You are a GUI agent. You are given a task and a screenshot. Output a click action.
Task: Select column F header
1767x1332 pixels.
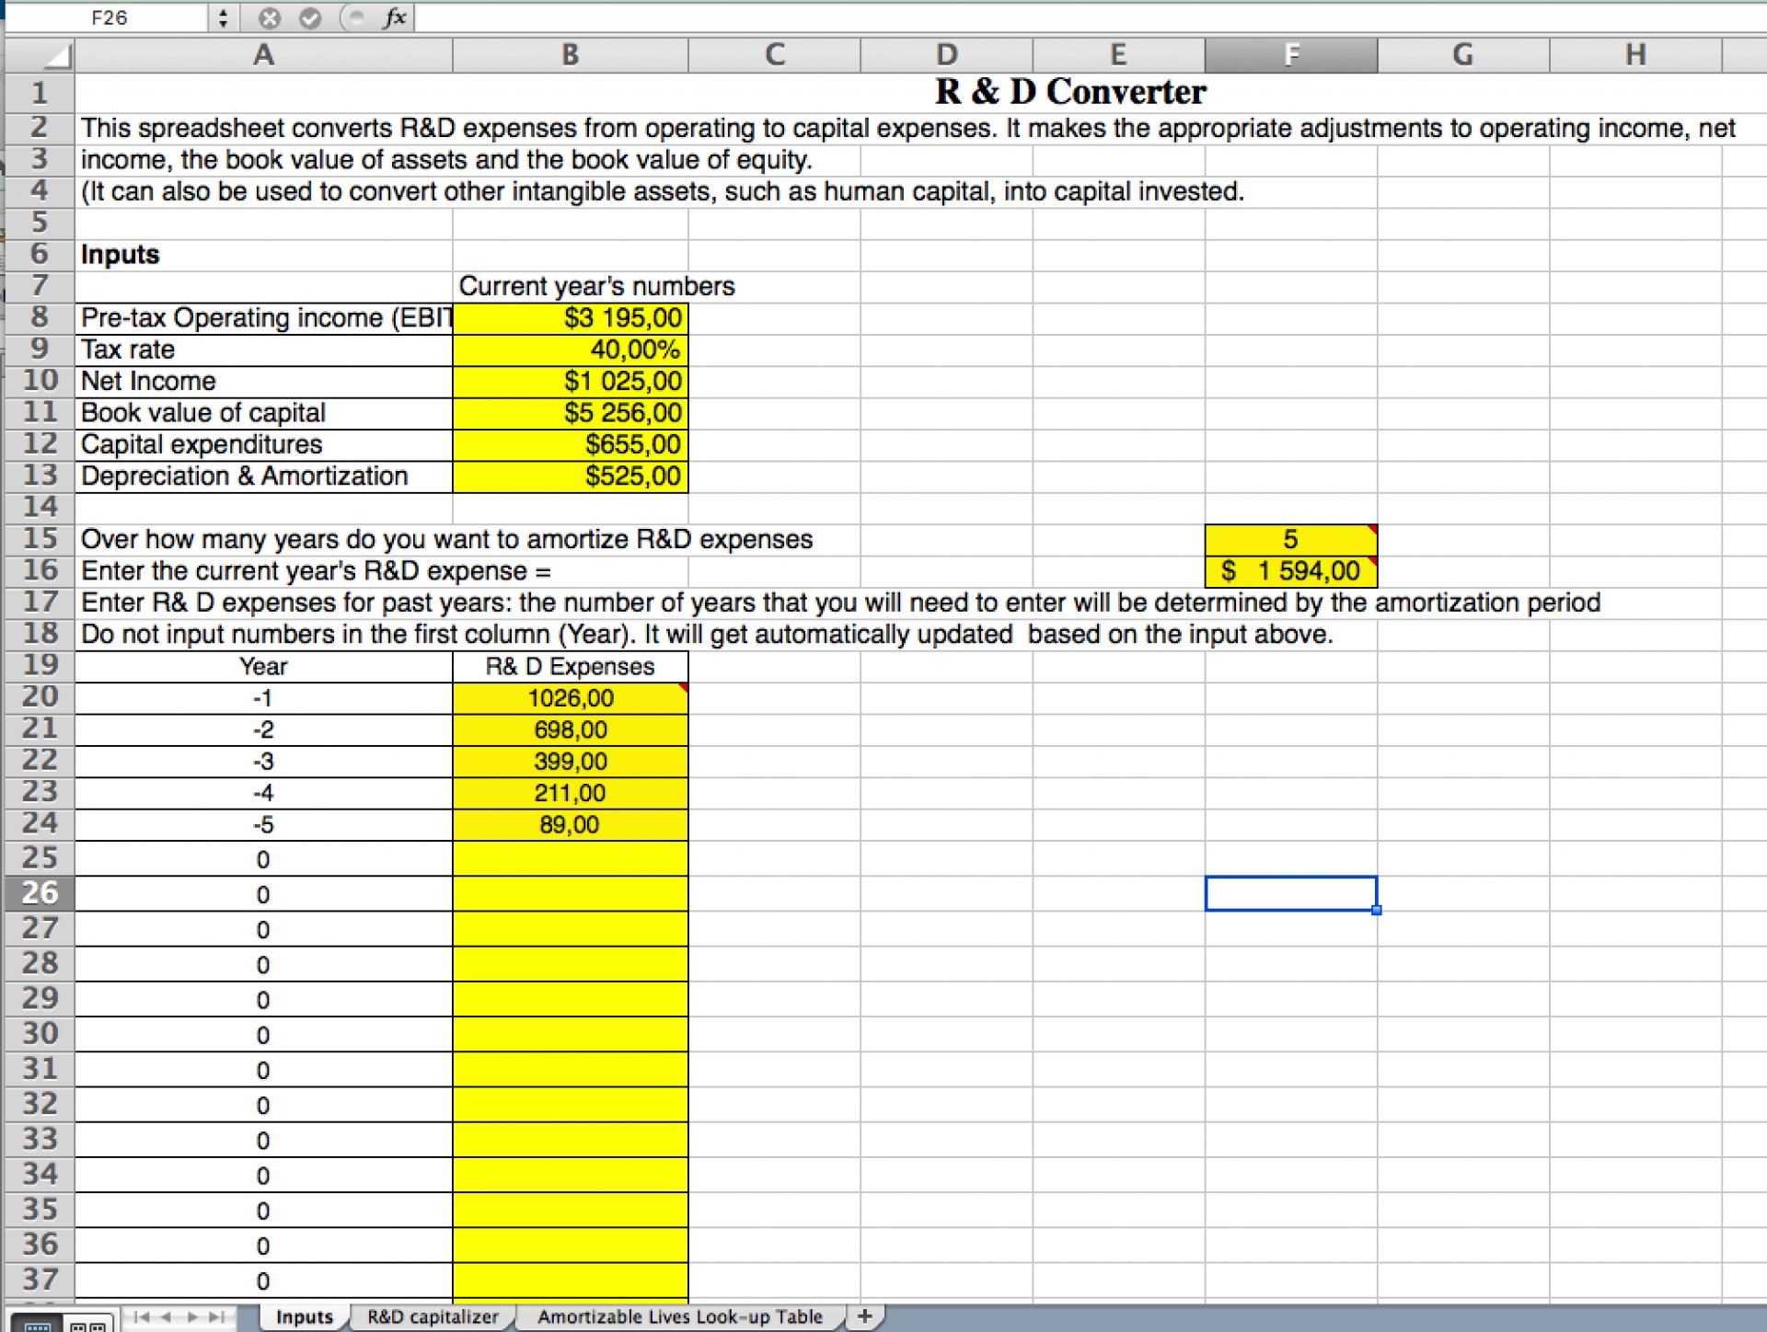tap(1291, 55)
